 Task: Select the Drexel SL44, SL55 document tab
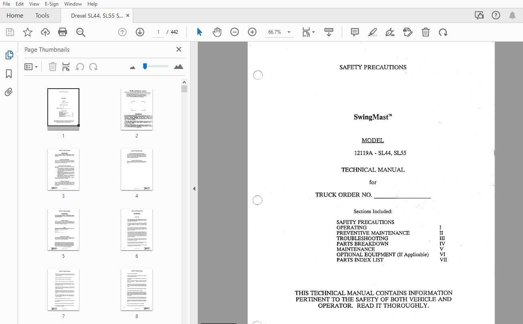click(97, 16)
